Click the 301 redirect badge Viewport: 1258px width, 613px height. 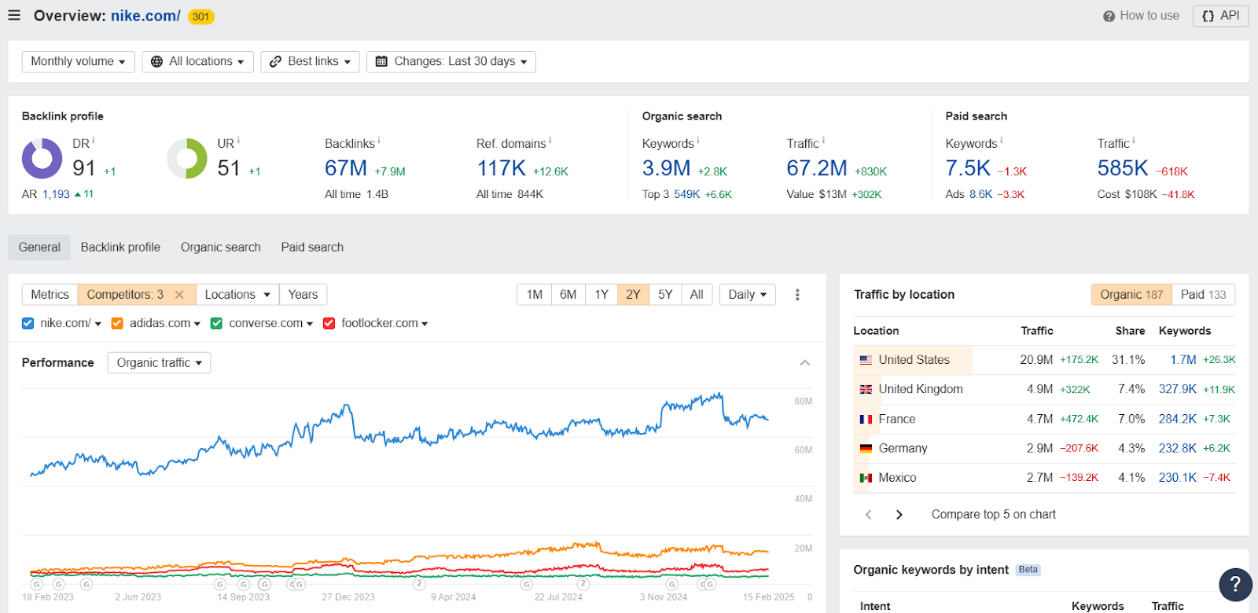coord(201,17)
